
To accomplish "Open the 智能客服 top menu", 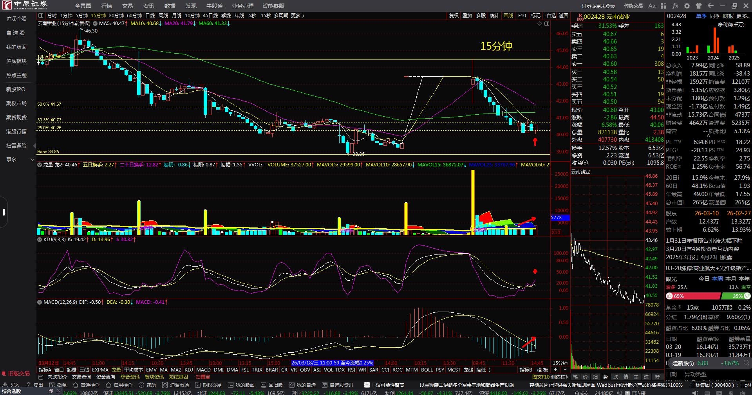I will 273,6.
